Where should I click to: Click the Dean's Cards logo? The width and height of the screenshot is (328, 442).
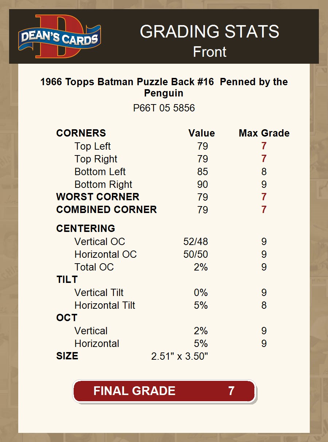[x=59, y=37]
